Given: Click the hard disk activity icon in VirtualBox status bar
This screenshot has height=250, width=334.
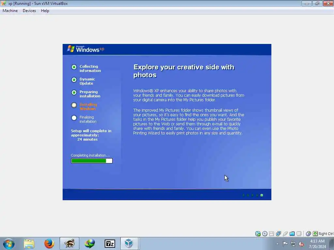Looking at the screenshot, I should [x=258, y=234].
